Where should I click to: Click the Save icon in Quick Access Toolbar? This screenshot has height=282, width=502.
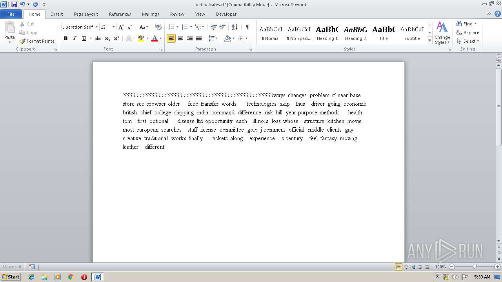pyautogui.click(x=14, y=4)
